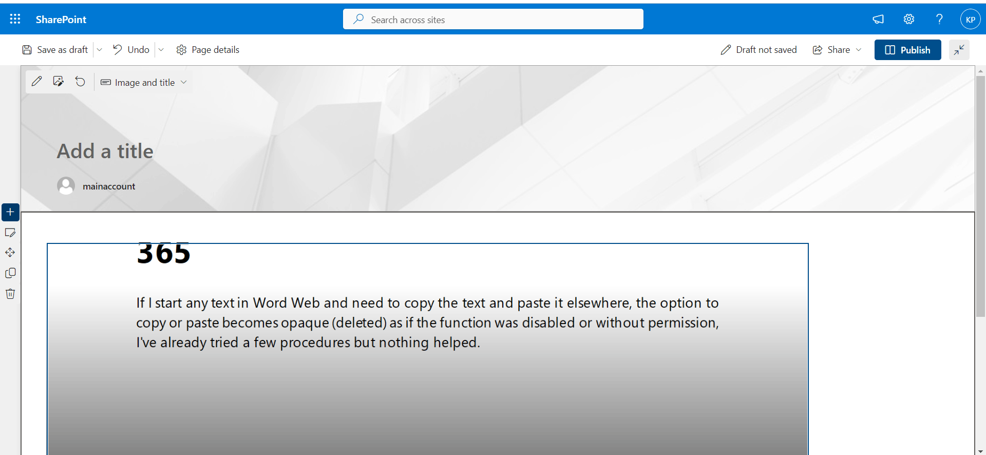Screen dimensions: 986x455
Task: Delete the section with the trash icon
Action: click(10, 294)
